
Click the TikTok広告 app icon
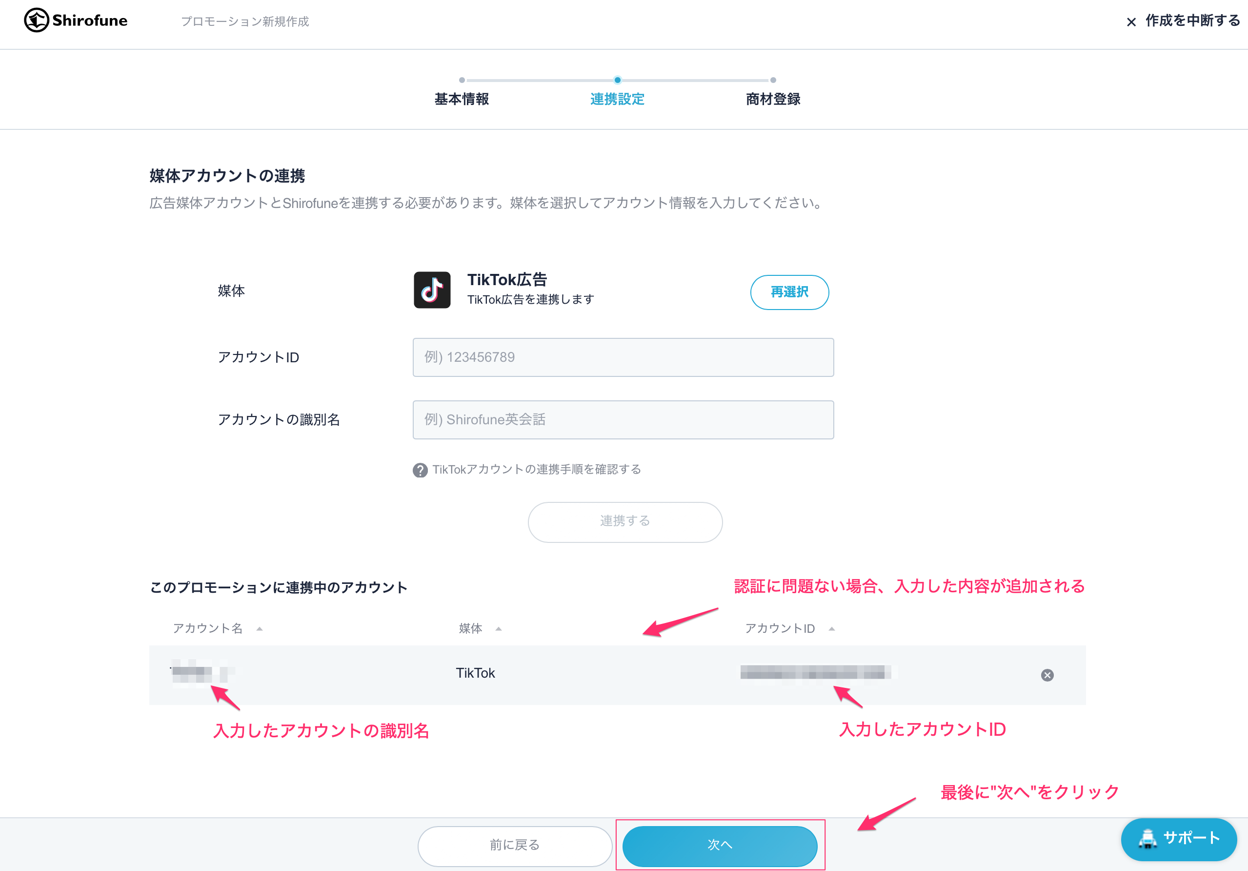pos(432,290)
